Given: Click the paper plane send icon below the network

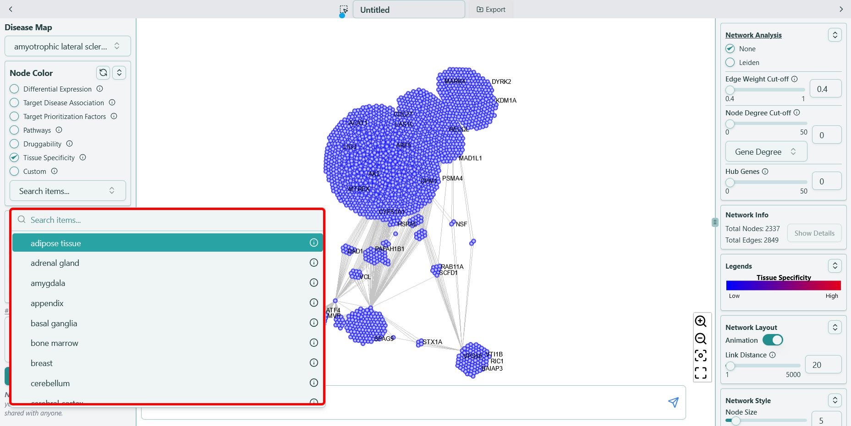Looking at the screenshot, I should pos(673,402).
